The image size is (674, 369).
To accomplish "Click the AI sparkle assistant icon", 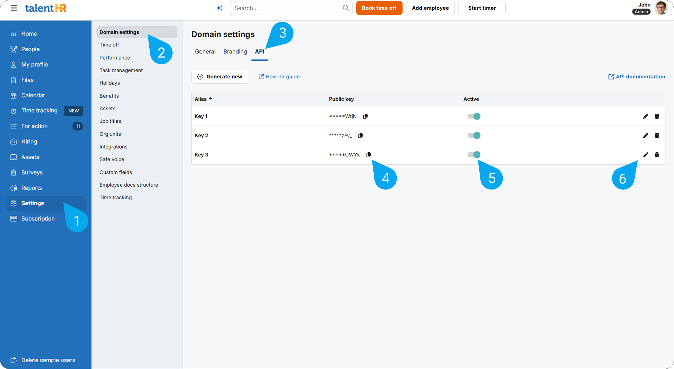I will pyautogui.click(x=220, y=8).
